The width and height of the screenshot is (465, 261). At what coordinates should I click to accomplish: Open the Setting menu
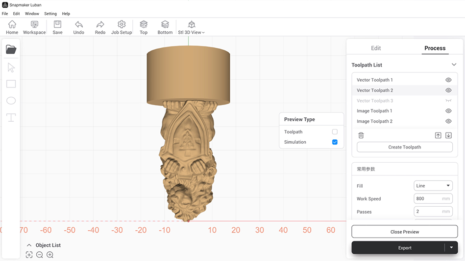(50, 14)
